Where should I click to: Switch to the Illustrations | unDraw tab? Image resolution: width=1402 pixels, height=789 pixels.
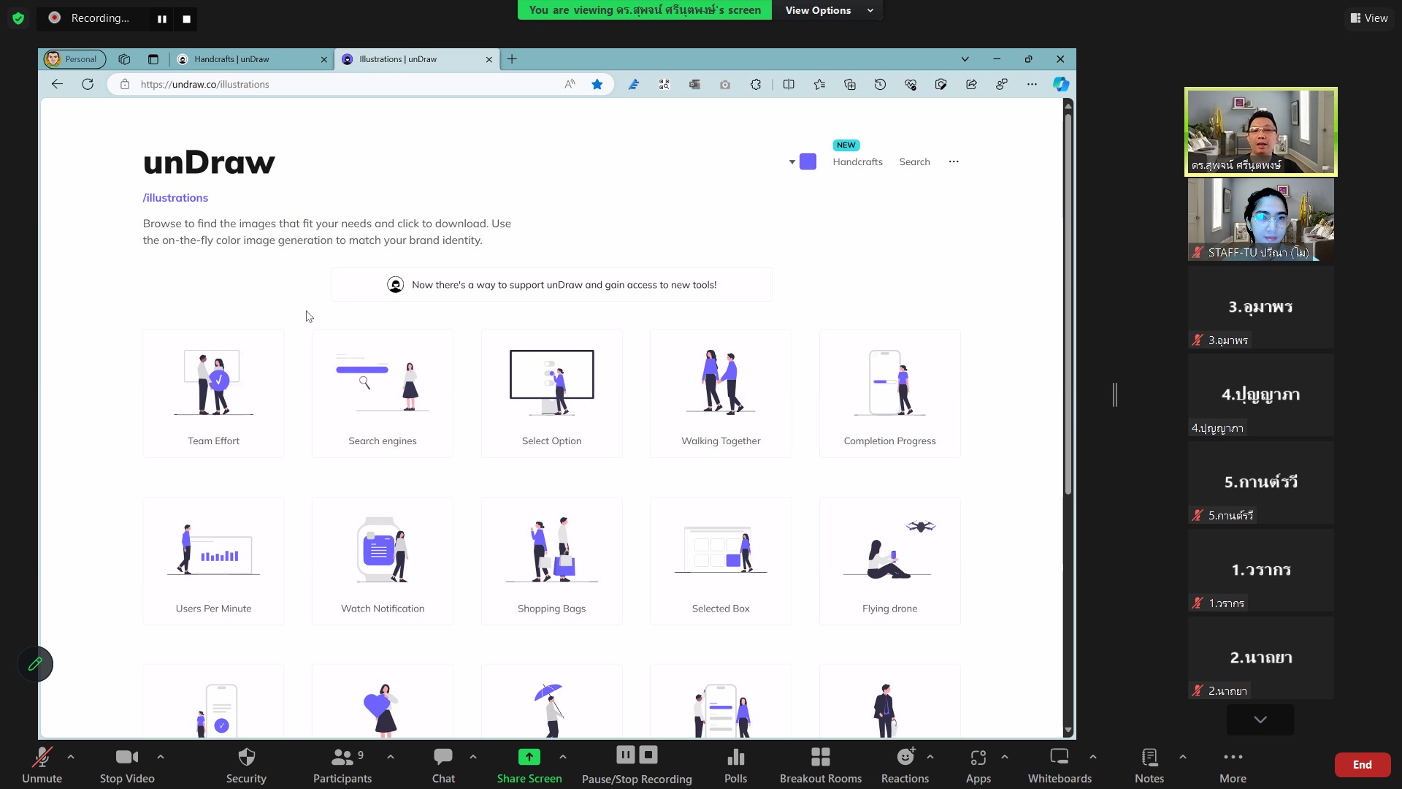tap(418, 59)
